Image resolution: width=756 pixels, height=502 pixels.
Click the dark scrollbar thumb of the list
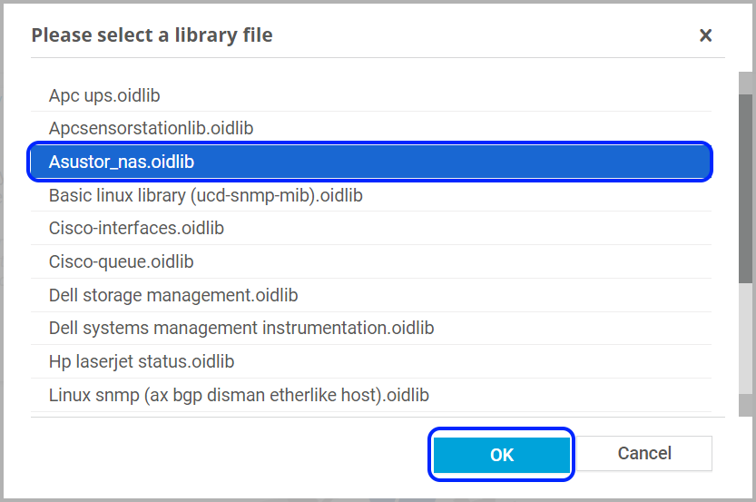[745, 189]
